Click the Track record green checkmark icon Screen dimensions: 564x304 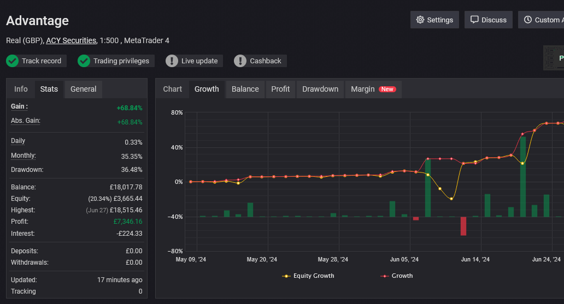pos(13,61)
